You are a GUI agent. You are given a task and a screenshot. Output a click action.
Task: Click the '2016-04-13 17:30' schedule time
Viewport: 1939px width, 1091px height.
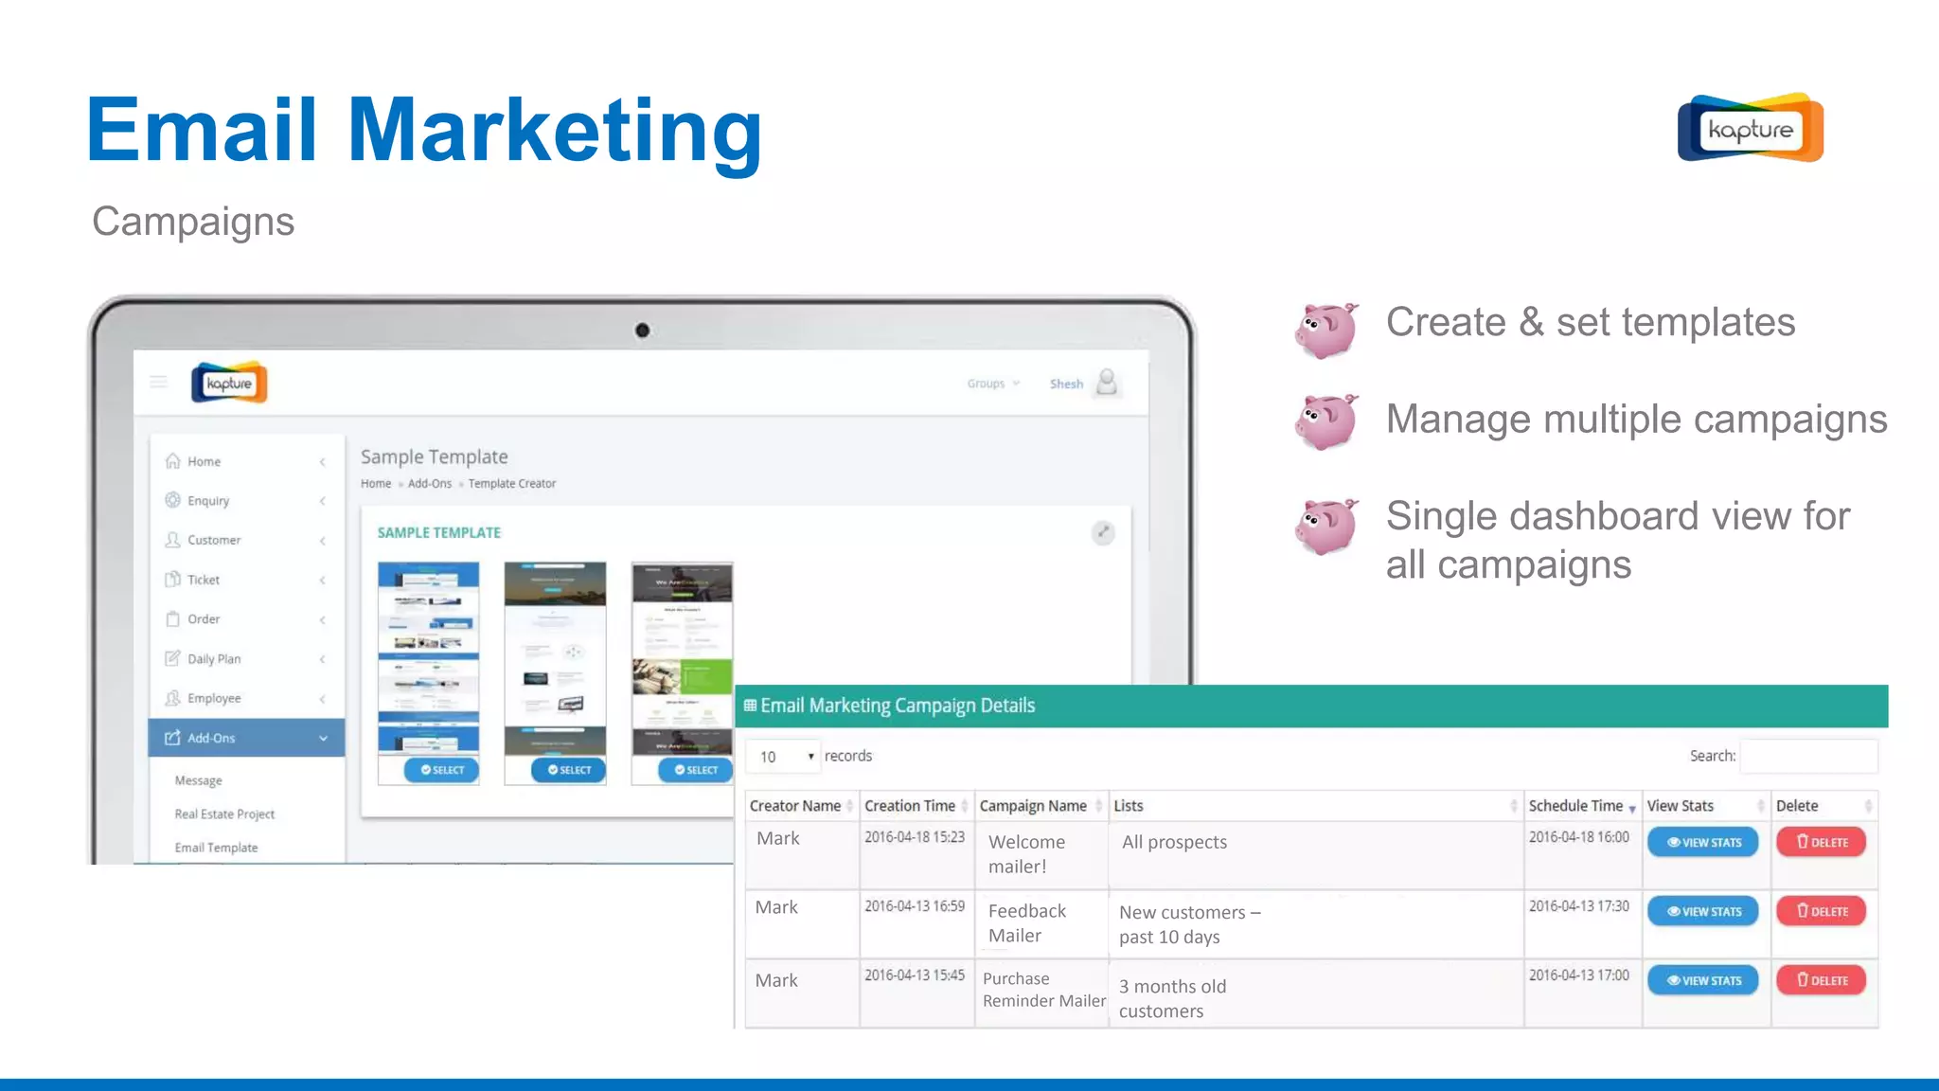coord(1579,905)
